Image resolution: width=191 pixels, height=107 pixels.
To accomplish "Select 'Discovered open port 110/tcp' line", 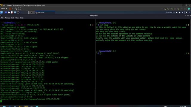I will [22, 64].
